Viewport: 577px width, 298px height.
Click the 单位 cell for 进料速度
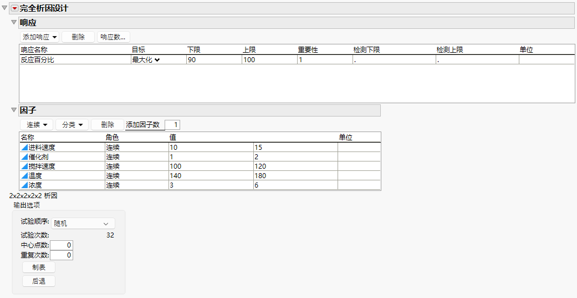tap(359, 148)
